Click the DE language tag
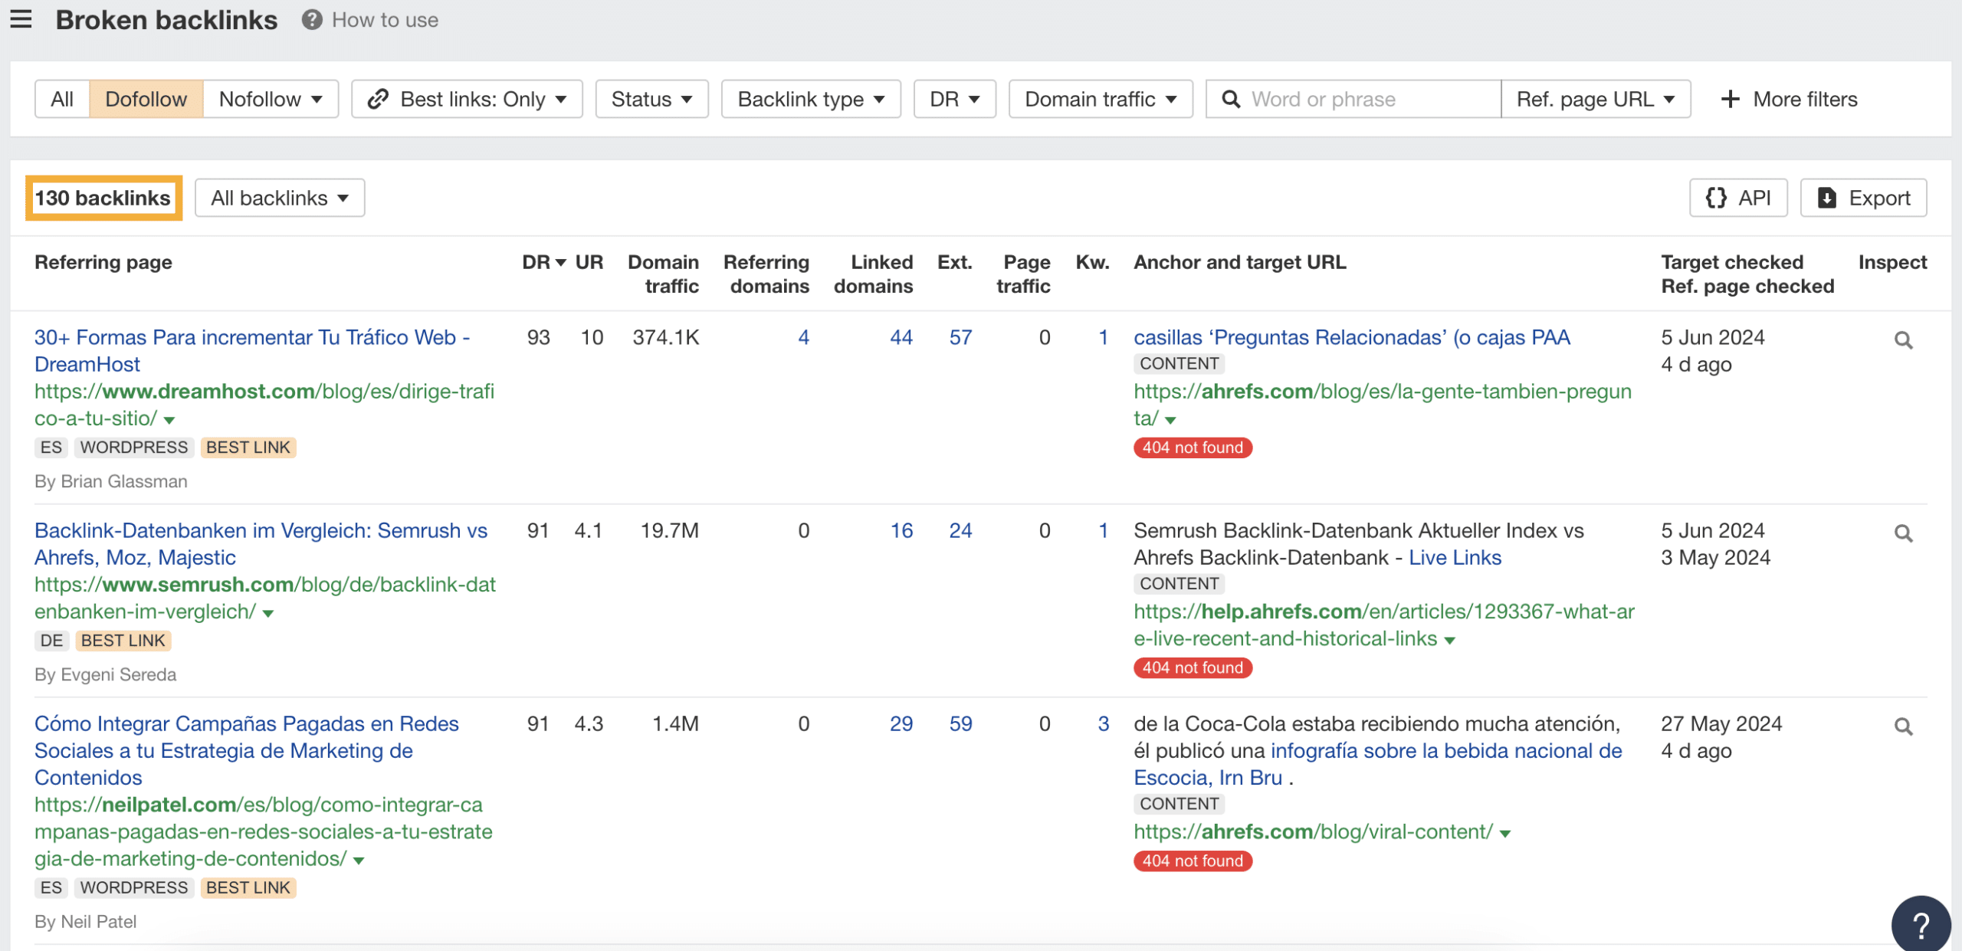The width and height of the screenshot is (1962, 951). tap(52, 641)
